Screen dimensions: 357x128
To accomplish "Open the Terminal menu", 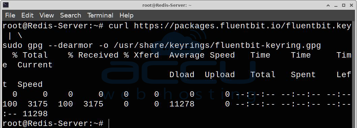I will [100, 15].
